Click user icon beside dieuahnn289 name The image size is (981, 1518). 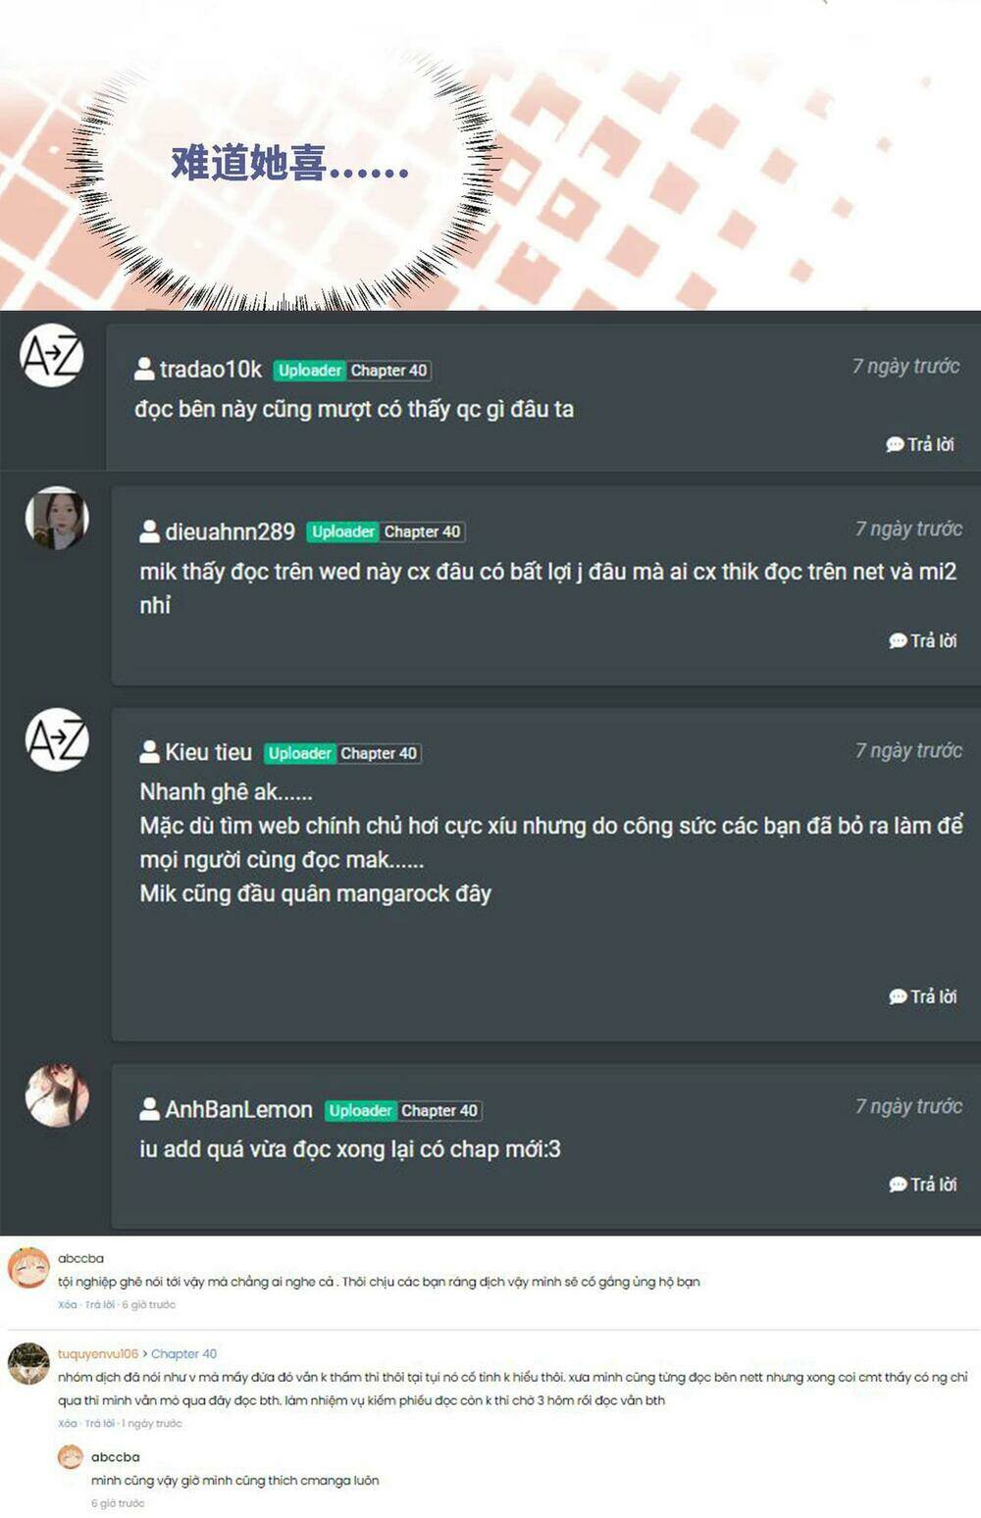[x=149, y=531]
